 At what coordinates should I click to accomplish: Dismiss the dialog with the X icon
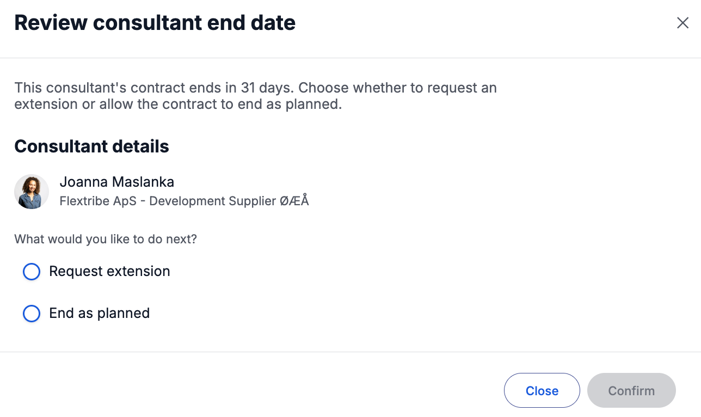pos(682,23)
